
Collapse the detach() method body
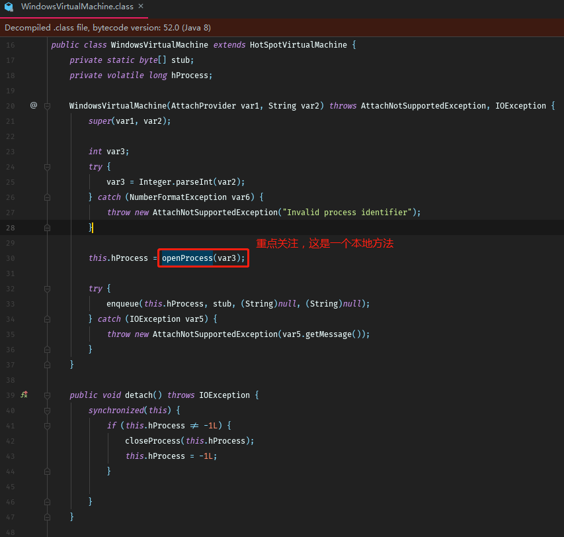[x=47, y=395]
